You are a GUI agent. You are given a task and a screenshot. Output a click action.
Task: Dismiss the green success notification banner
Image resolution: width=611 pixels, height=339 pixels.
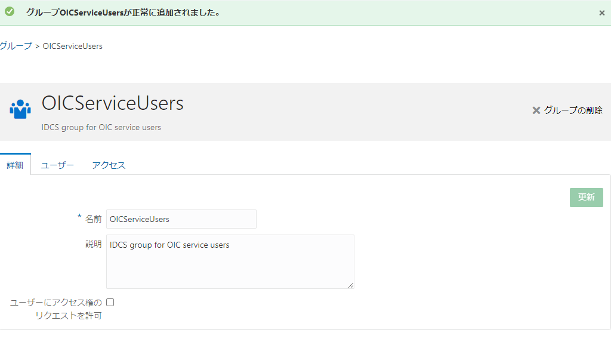coord(601,13)
